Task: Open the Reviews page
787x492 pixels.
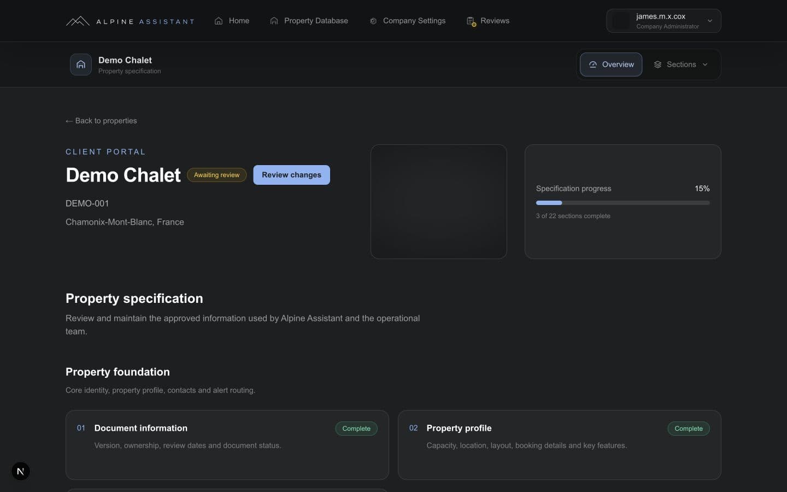Action: [x=488, y=21]
